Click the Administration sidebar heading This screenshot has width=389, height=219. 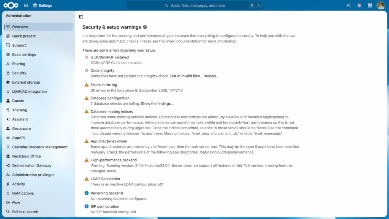(19, 16)
